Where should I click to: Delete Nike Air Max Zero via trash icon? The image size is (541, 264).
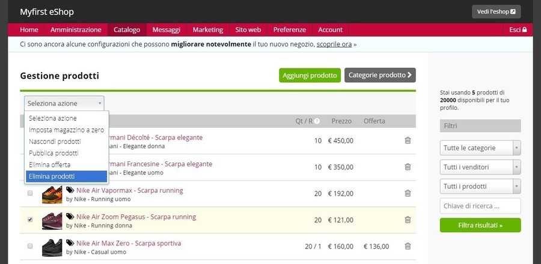(408, 246)
